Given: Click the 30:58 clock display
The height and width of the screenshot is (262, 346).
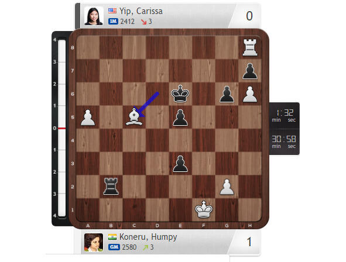Looking at the screenshot, I should [284, 142].
